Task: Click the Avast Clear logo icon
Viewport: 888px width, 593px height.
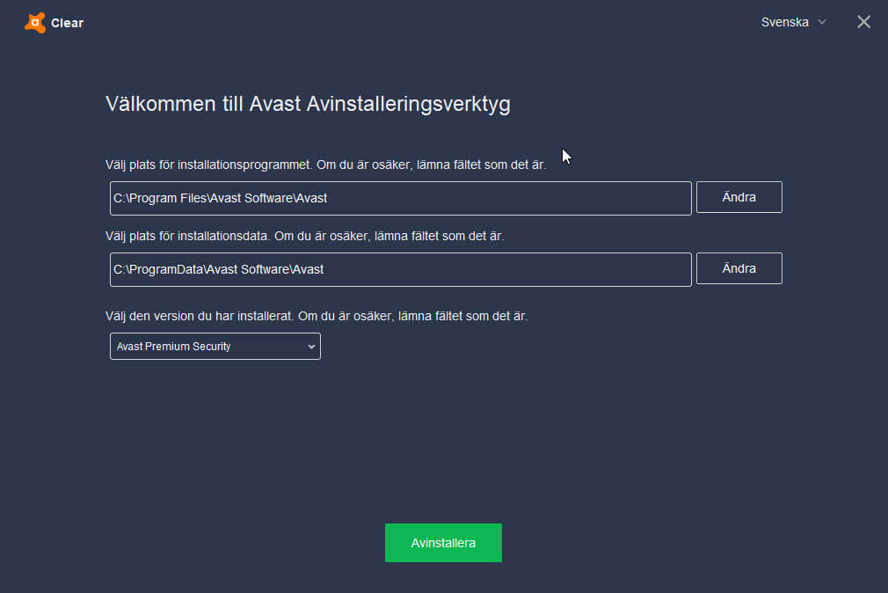Action: click(35, 23)
